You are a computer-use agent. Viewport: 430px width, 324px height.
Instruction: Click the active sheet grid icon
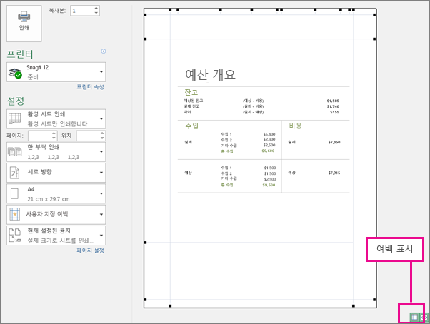point(14,119)
